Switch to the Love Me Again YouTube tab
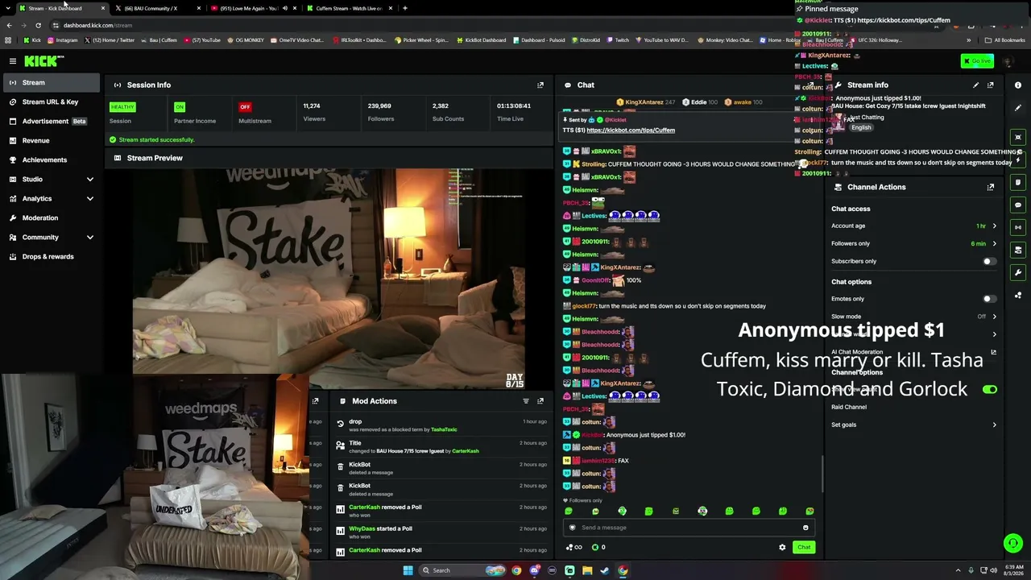 click(x=252, y=8)
